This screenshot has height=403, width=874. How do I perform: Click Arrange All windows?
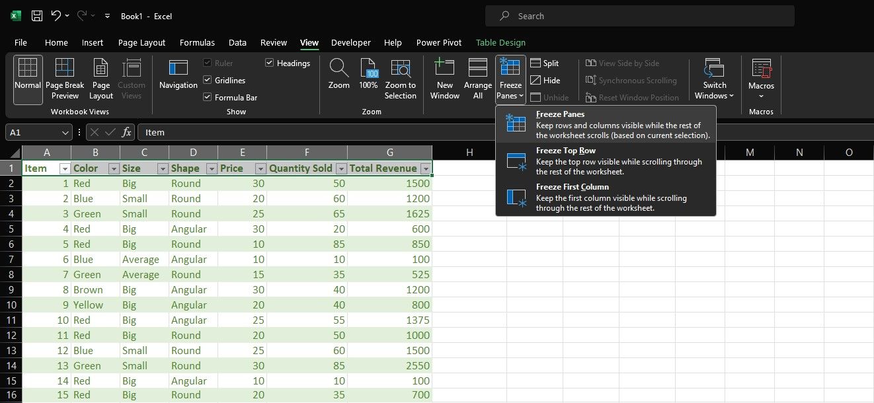tap(477, 77)
